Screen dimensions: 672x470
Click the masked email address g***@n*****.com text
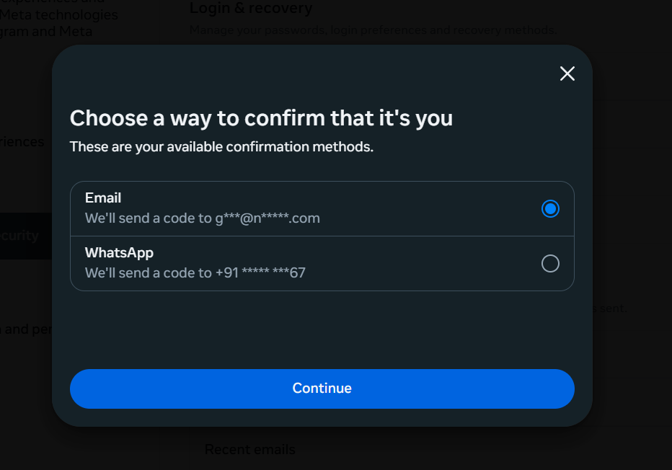pyautogui.click(x=267, y=218)
